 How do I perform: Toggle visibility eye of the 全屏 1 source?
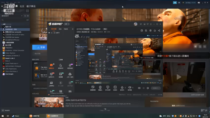[49, 33]
